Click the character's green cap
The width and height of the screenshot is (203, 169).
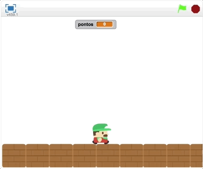(x=101, y=127)
